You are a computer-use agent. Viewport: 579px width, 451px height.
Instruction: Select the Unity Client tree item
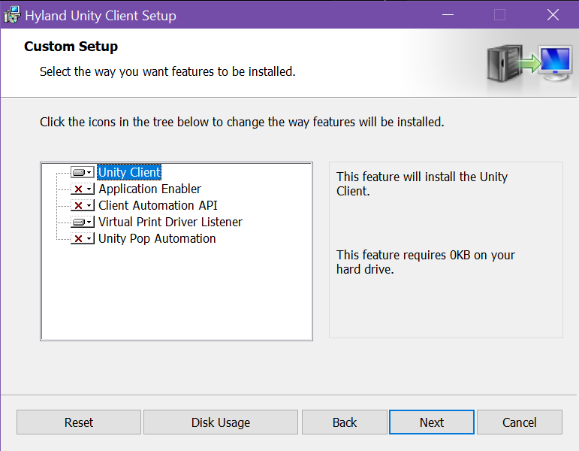click(129, 172)
